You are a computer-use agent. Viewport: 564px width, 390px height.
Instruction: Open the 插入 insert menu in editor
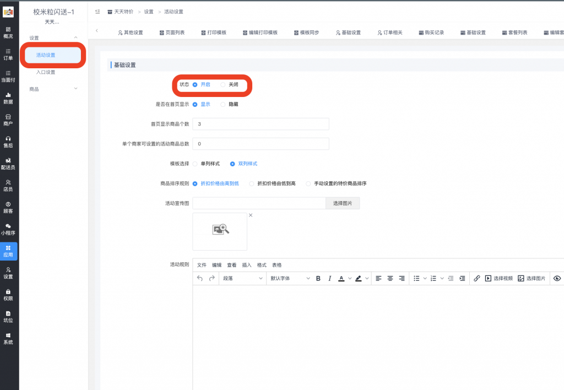[x=248, y=265]
